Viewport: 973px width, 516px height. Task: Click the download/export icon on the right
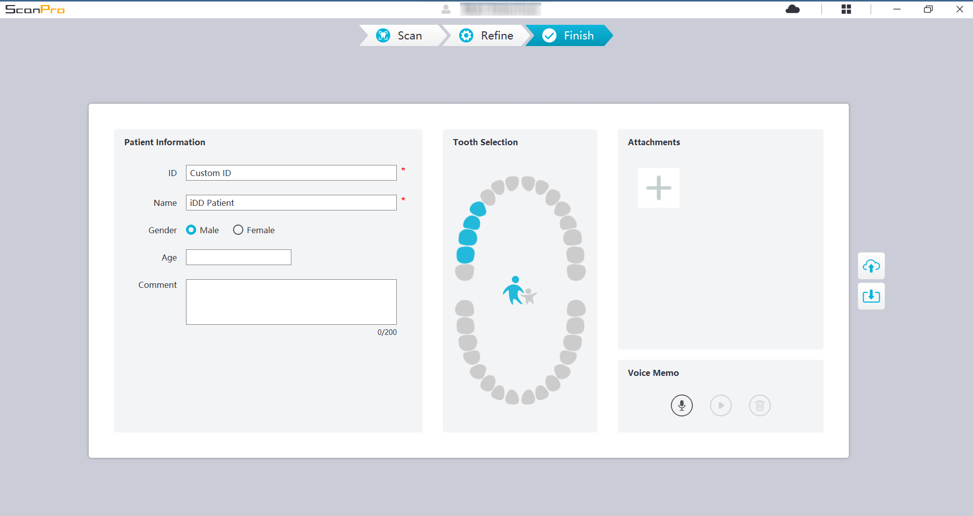point(871,296)
